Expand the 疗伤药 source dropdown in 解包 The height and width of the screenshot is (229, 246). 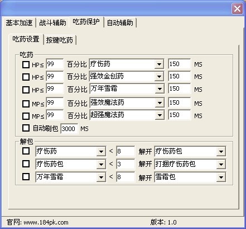coord(101,151)
